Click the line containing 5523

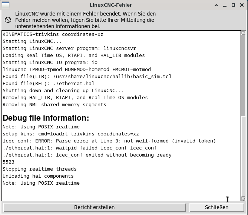[9, 162]
